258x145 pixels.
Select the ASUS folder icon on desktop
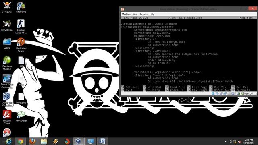tap(7, 44)
